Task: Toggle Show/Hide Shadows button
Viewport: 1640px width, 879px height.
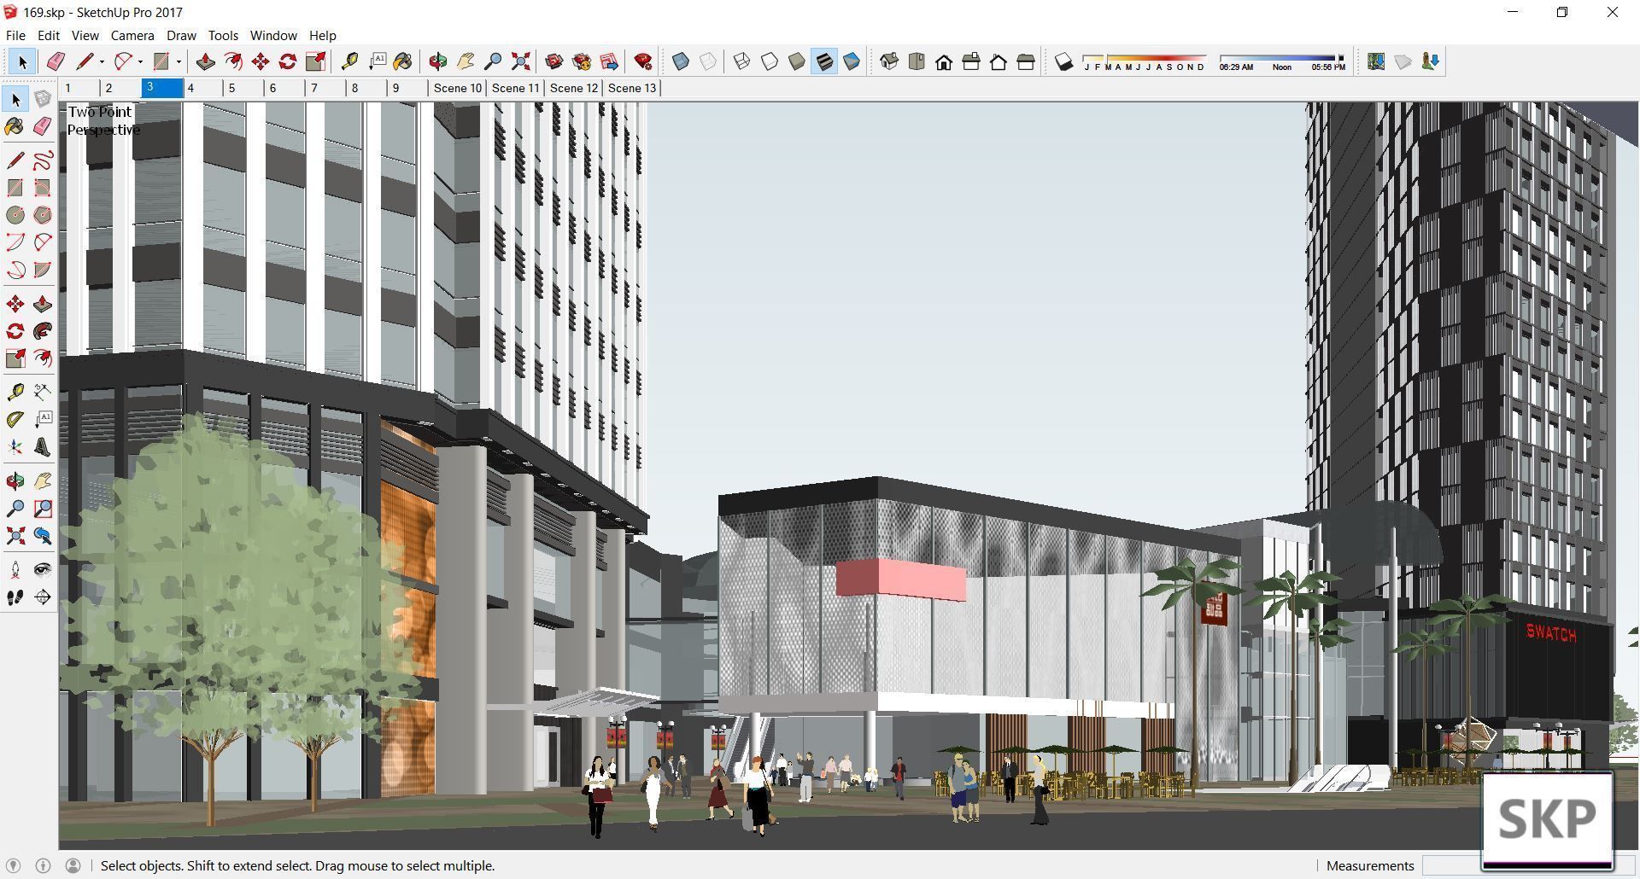Action: [x=1063, y=61]
